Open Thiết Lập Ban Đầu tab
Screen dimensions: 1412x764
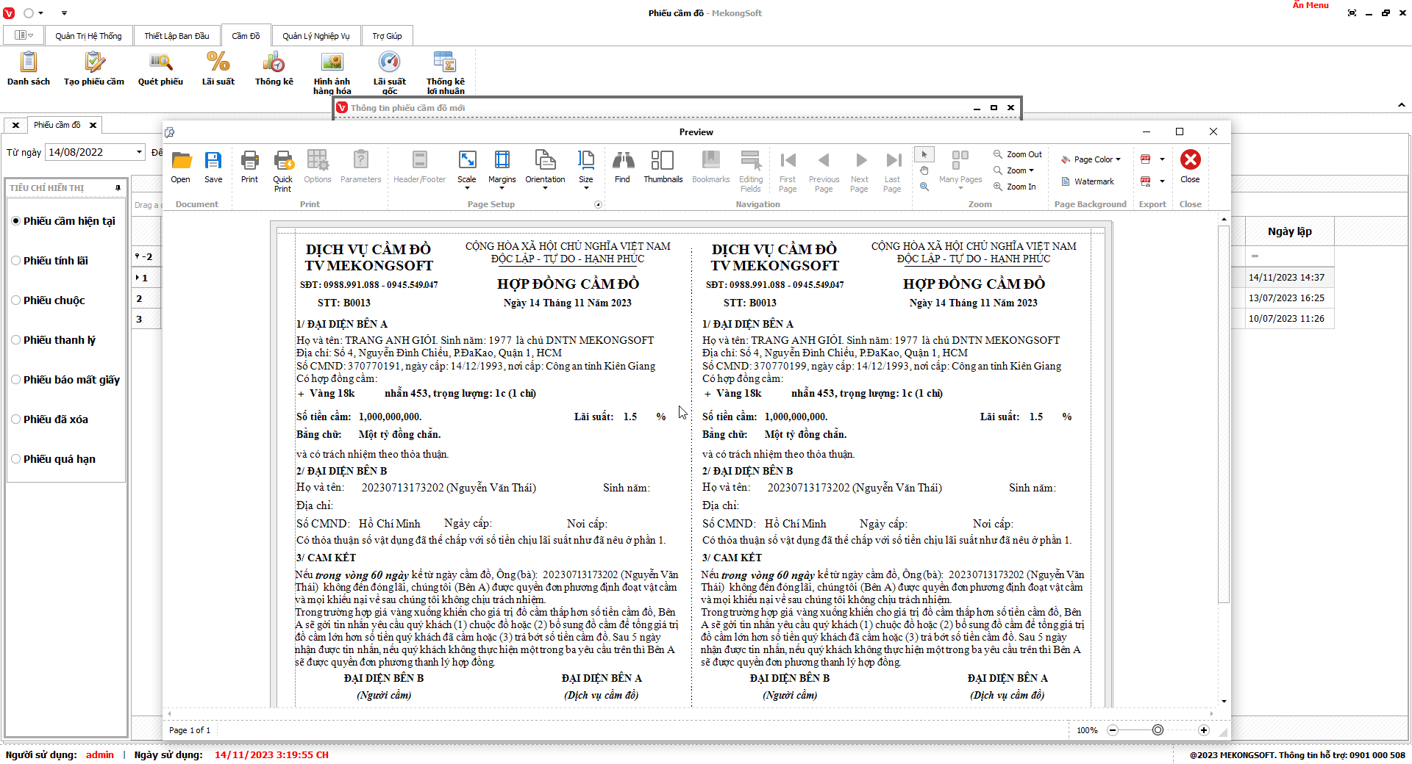(x=176, y=36)
